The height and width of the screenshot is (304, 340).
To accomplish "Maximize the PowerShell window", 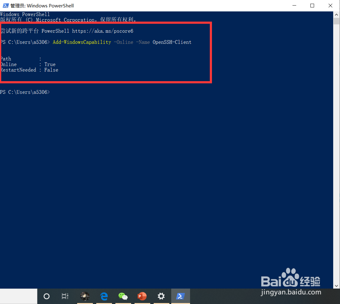I will click(x=312, y=6).
